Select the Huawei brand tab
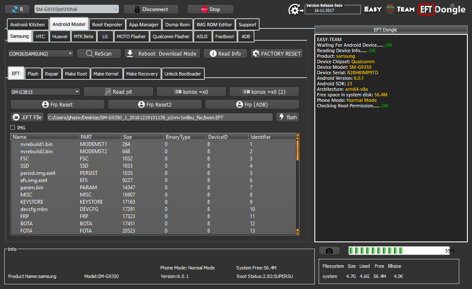This screenshot has width=472, height=289. (x=59, y=36)
